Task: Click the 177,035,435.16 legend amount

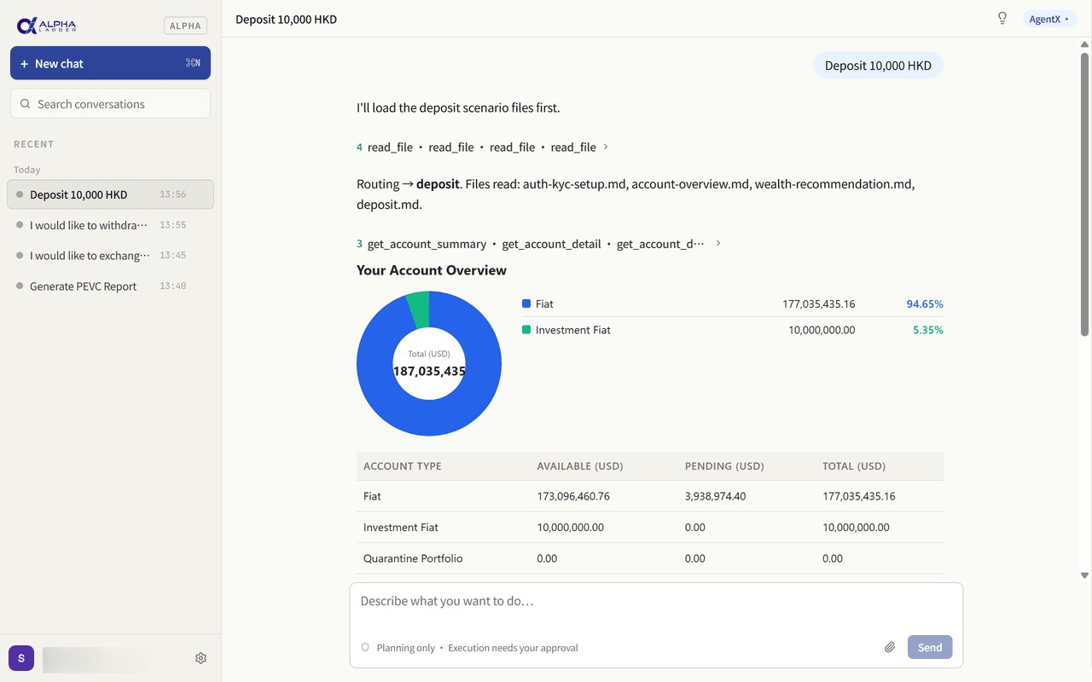Action: (818, 303)
